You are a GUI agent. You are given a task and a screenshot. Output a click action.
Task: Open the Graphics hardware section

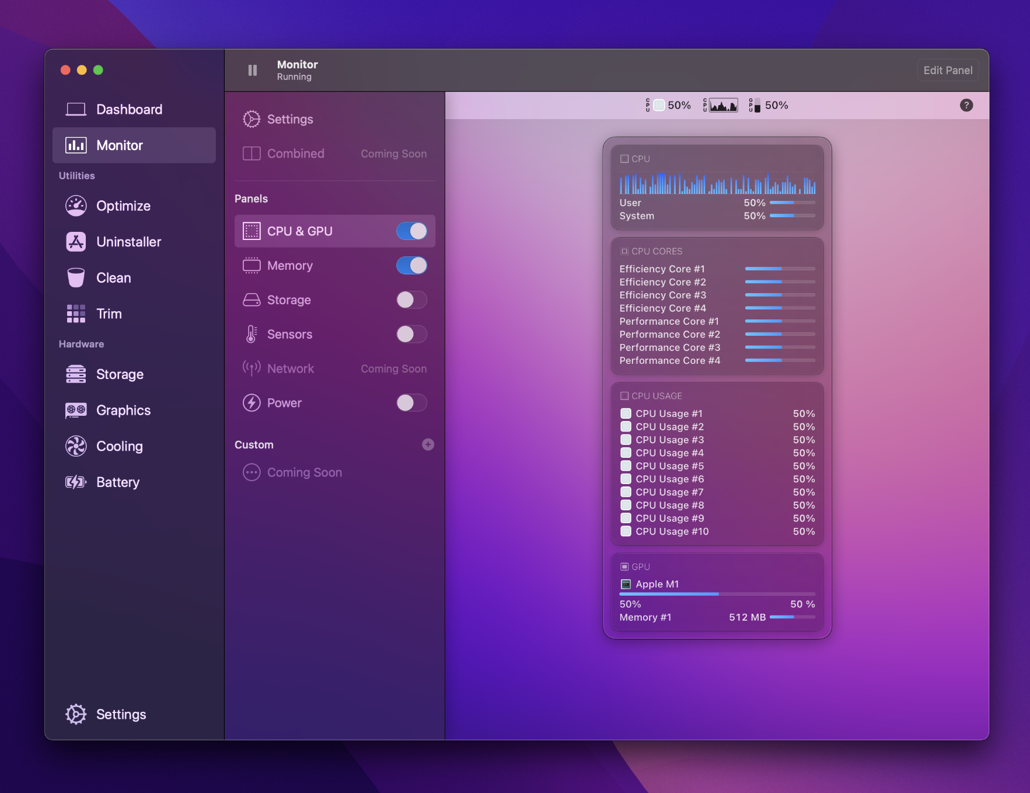tap(123, 411)
